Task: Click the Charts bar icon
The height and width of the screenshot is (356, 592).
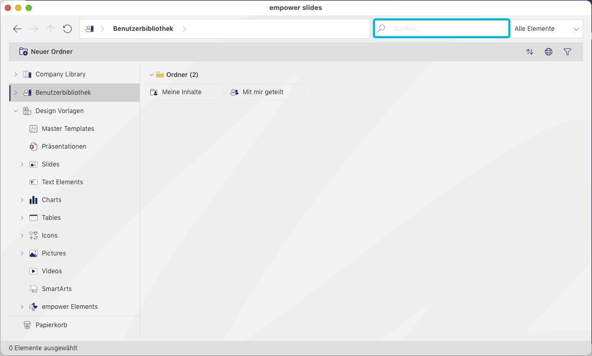Action: click(33, 200)
